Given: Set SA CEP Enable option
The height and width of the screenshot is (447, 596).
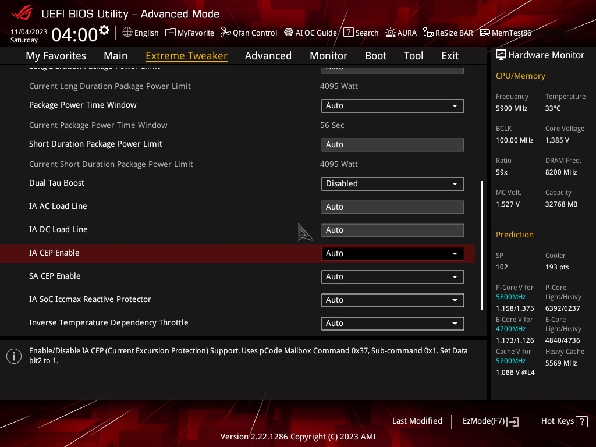Looking at the screenshot, I should coord(392,276).
